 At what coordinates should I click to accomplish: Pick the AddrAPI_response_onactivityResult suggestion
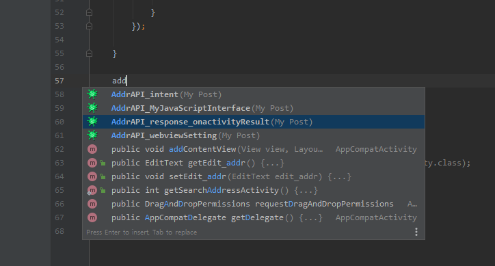click(254, 122)
